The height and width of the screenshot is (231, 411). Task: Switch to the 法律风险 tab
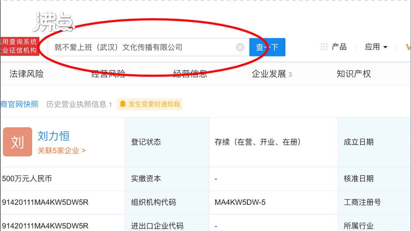click(26, 74)
